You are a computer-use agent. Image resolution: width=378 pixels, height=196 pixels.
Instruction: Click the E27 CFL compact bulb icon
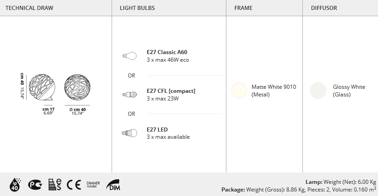tap(130, 94)
